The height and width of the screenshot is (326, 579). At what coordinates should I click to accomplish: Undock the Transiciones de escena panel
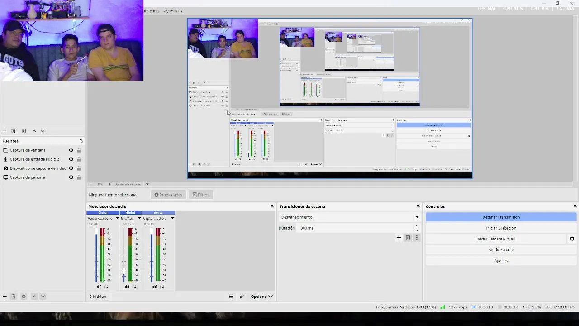418,206
